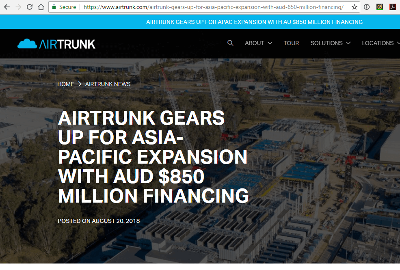Image resolution: width=400 pixels, height=270 pixels.
Task: Open the SOLUTIONS dropdown menu
Action: [x=326, y=43]
